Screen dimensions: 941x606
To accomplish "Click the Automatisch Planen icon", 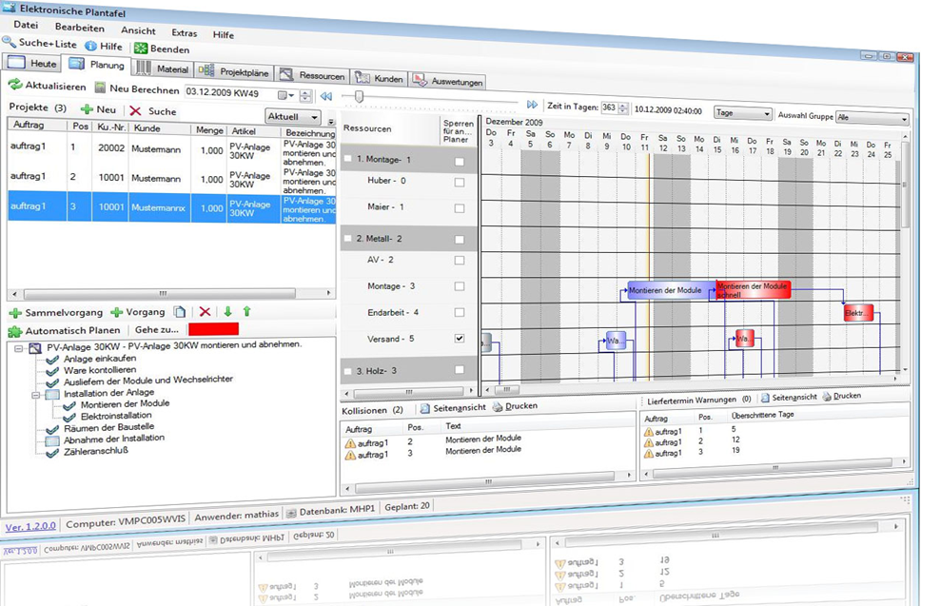I will (14, 331).
